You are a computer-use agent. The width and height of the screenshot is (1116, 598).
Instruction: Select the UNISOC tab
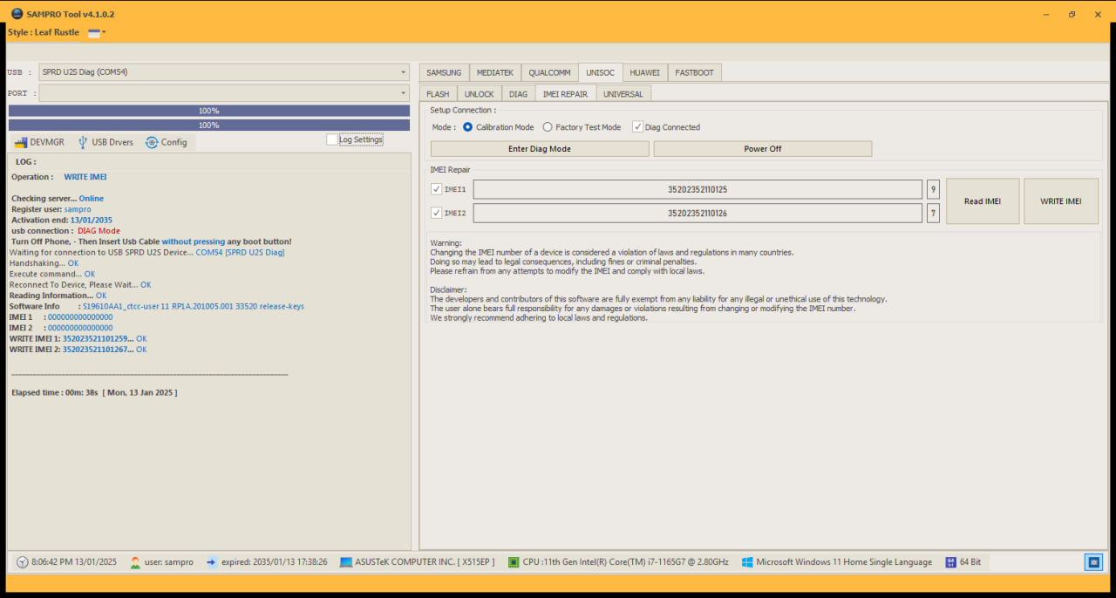(601, 72)
